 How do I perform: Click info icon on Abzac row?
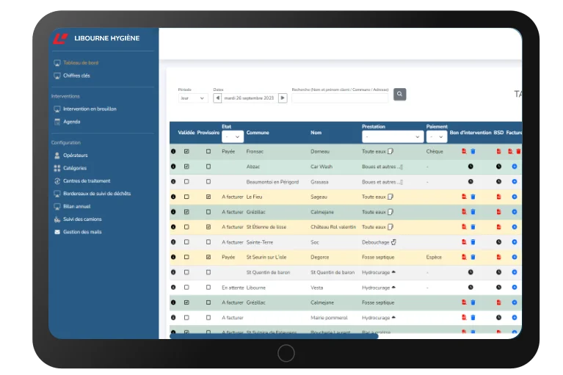173,167
